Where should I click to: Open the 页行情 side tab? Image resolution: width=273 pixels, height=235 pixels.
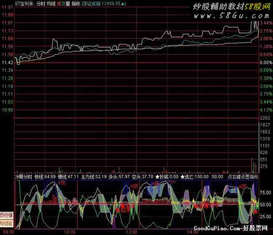click(x=7, y=215)
